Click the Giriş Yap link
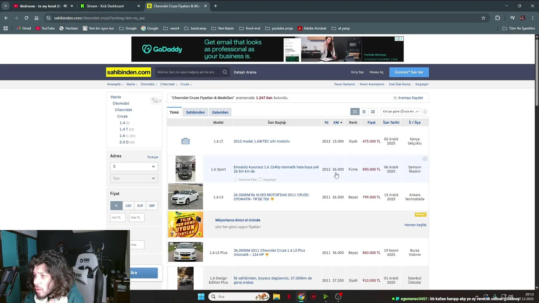This screenshot has width=539, height=303. [x=357, y=72]
